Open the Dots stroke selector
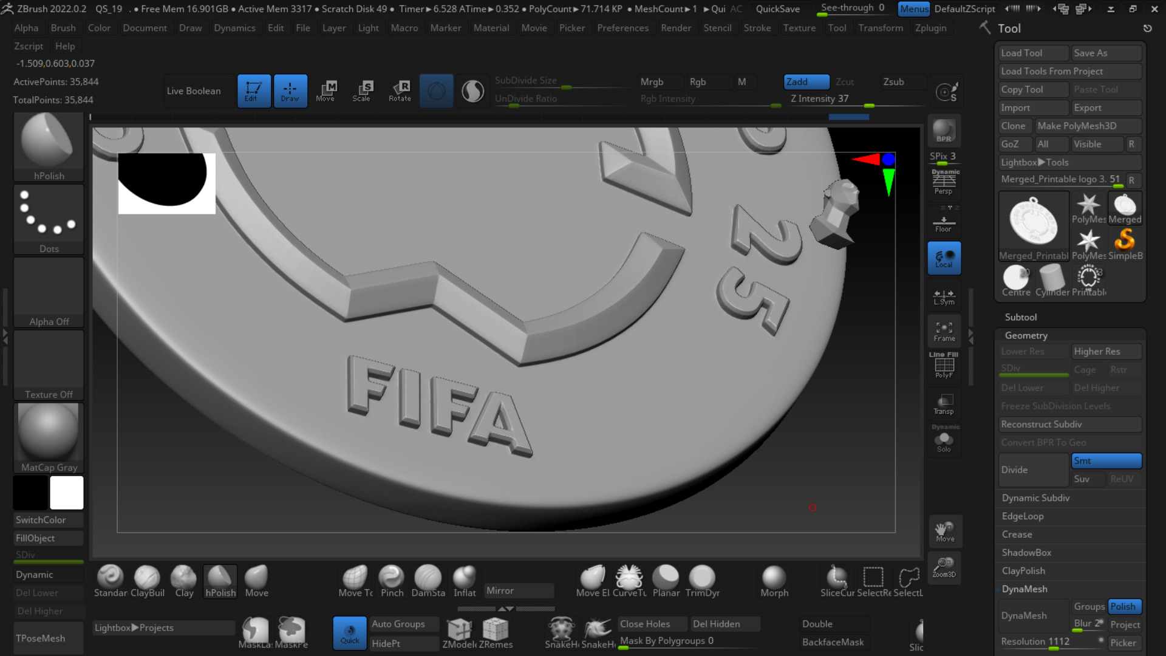This screenshot has height=656, width=1166. pyautogui.click(x=49, y=219)
